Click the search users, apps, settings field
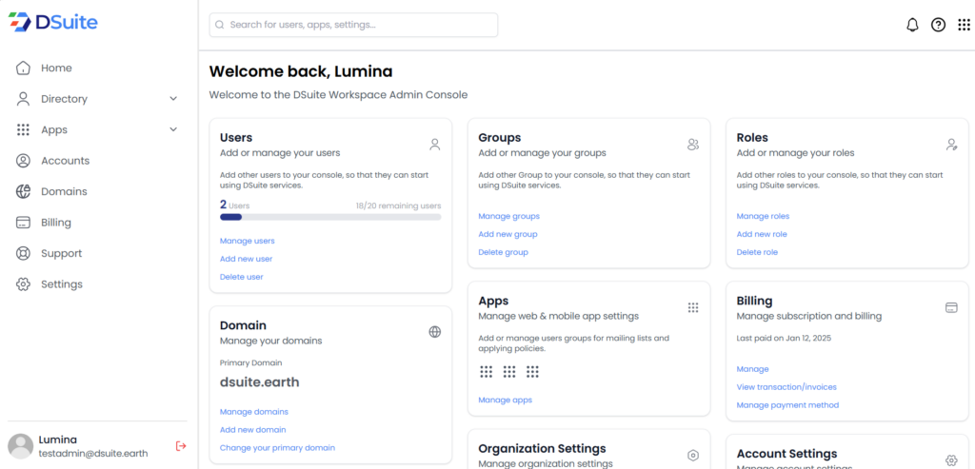This screenshot has height=469, width=975. 353,25
